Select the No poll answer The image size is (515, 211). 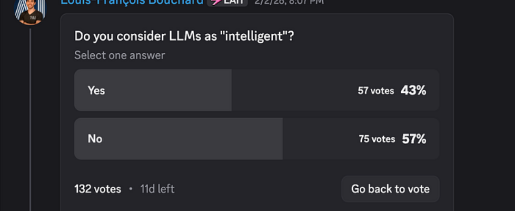95,139
